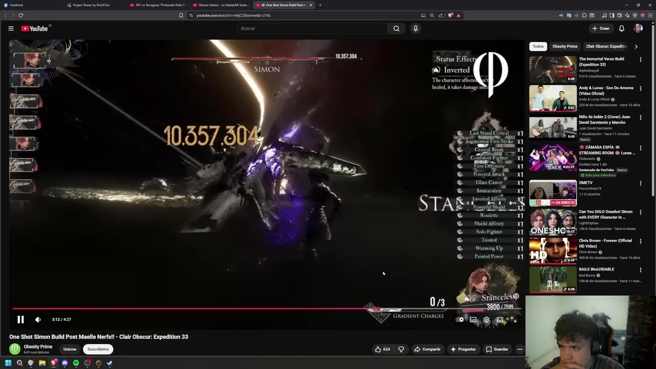Open the browser main menu
Screen dimensions: 656x369
click(650, 15)
